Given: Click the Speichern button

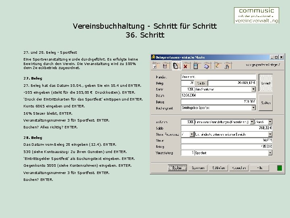Looking at the screenshot, I should point(198,168).
